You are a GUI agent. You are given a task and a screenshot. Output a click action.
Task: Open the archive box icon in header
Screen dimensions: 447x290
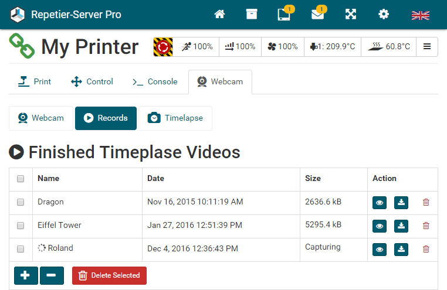click(252, 15)
